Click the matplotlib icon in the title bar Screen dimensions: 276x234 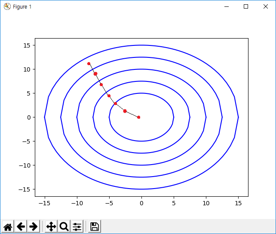pyautogui.click(x=7, y=6)
